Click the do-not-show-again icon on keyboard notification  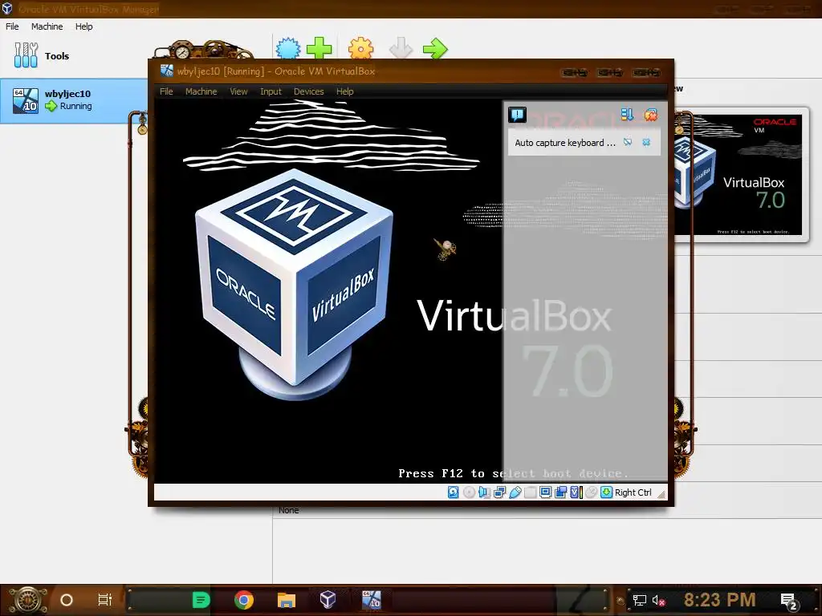click(628, 142)
